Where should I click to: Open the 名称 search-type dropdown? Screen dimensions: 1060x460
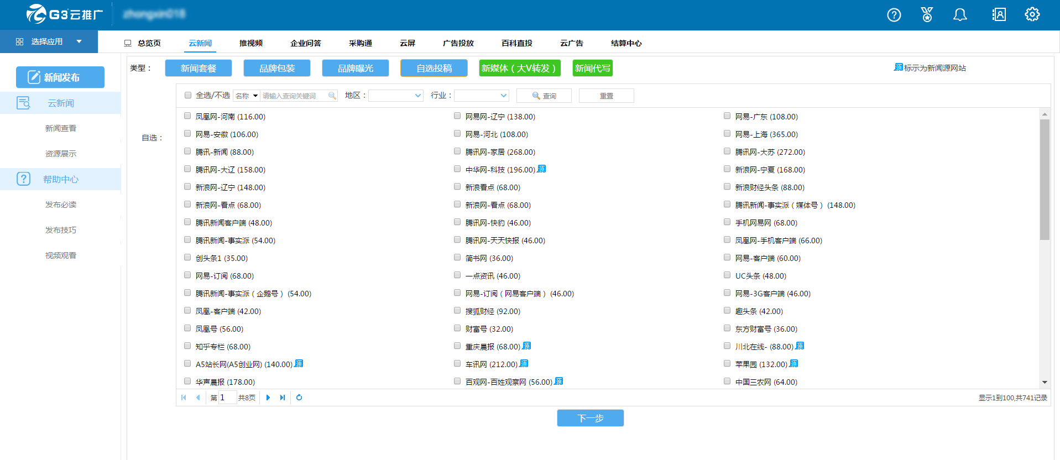(247, 96)
